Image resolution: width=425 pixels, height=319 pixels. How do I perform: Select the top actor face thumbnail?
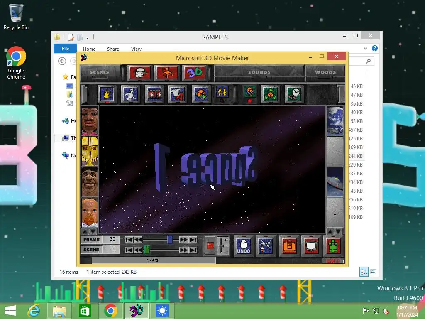click(x=90, y=120)
